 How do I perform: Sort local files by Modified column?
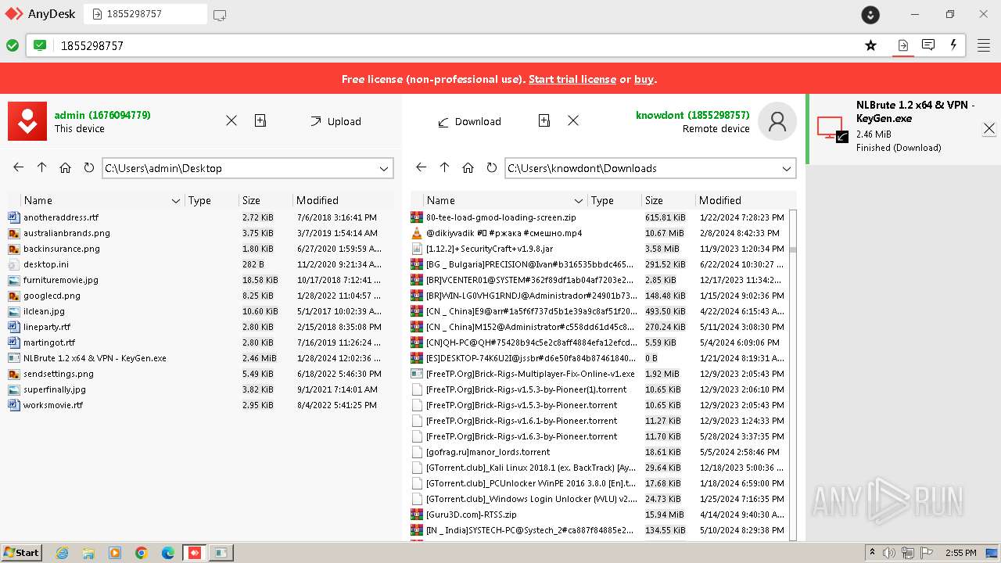(343, 200)
